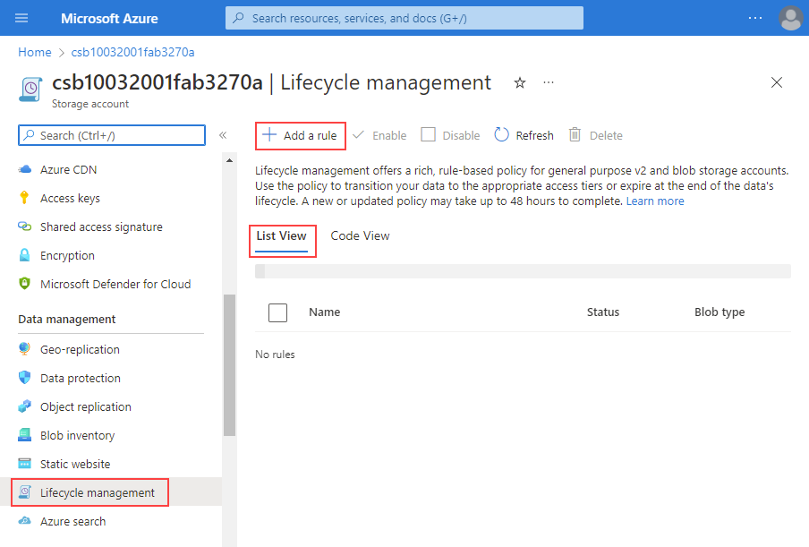Screen dimensions: 809x547
Task: Click the Refresh button label
Action: (534, 135)
